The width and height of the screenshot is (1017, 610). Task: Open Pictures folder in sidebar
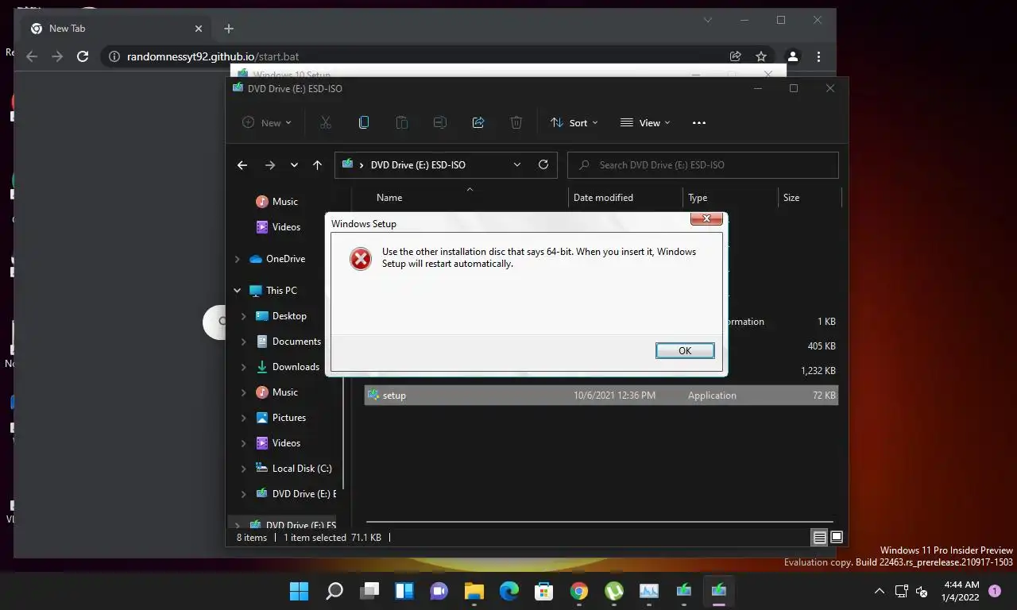coord(281,418)
